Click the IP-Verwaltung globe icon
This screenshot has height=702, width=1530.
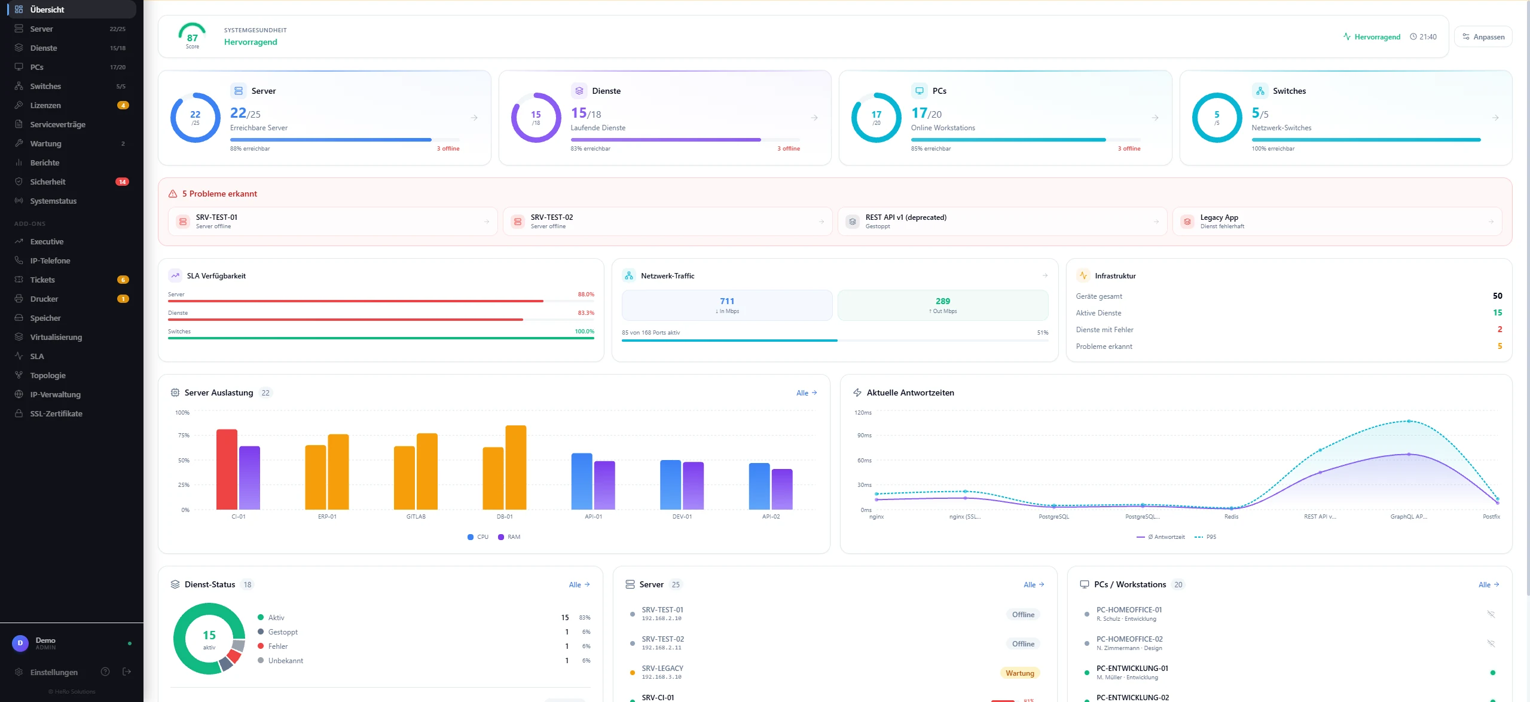[x=19, y=394]
